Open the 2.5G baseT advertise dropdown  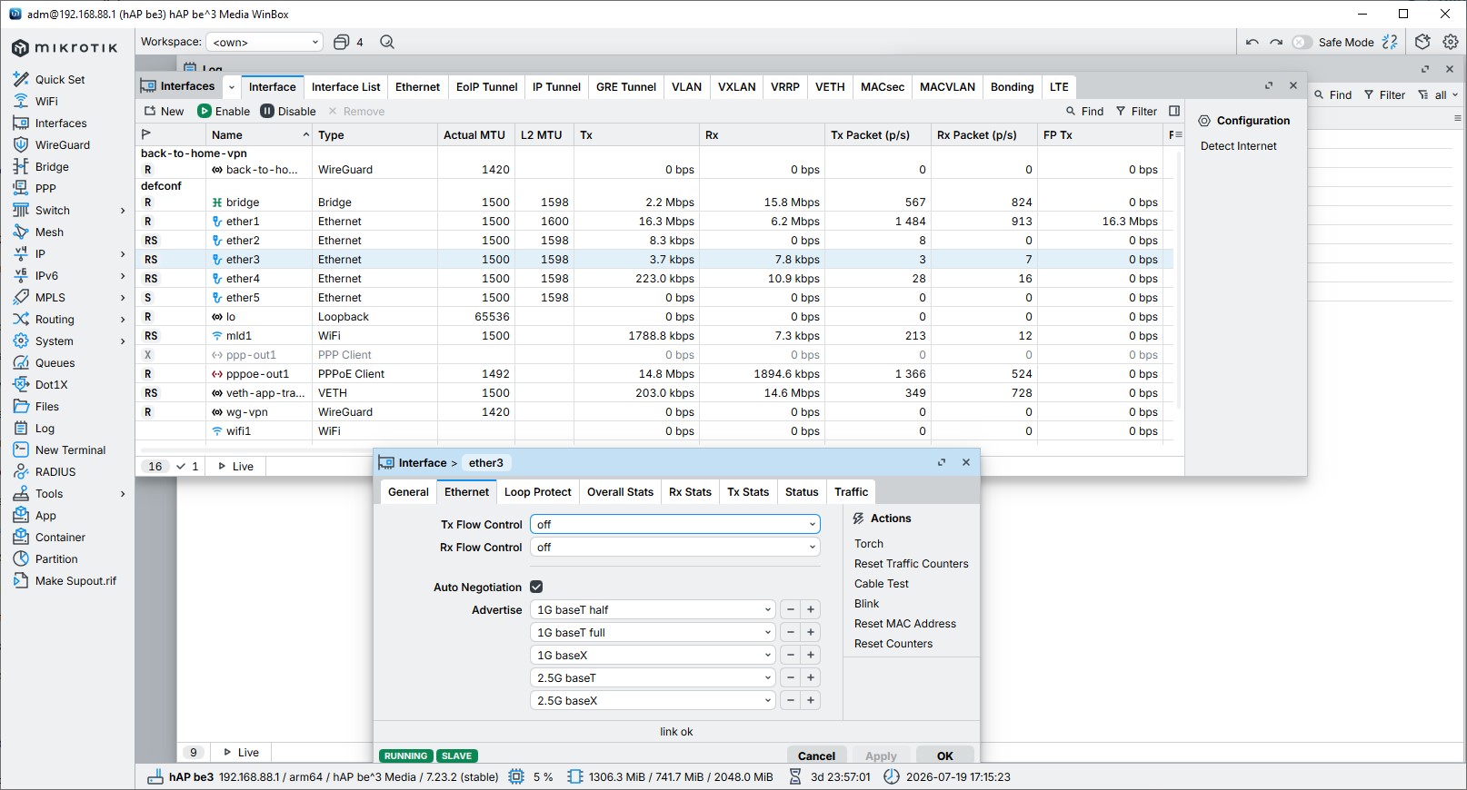point(653,677)
